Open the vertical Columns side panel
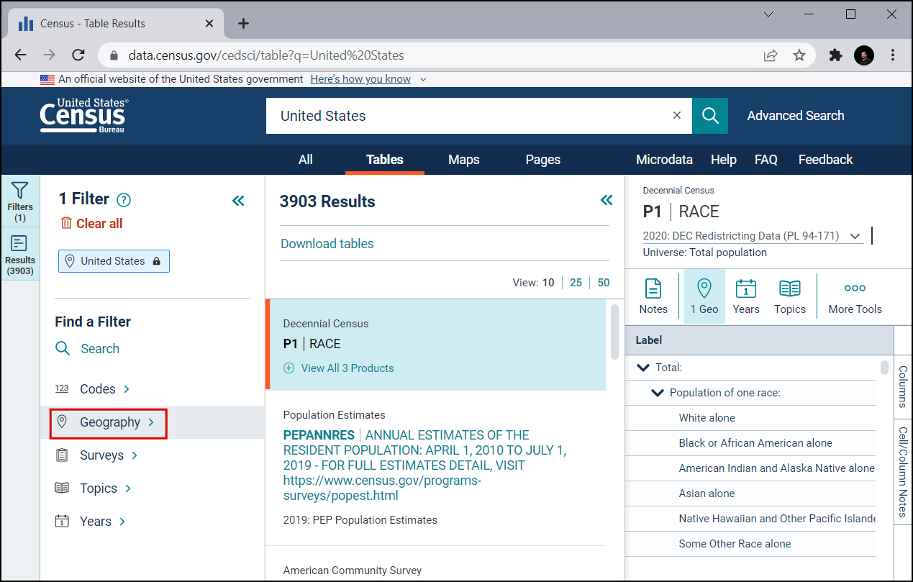Viewport: 913px width, 582px height. click(x=903, y=386)
